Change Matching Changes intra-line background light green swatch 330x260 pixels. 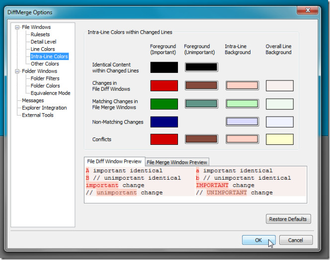242,104
